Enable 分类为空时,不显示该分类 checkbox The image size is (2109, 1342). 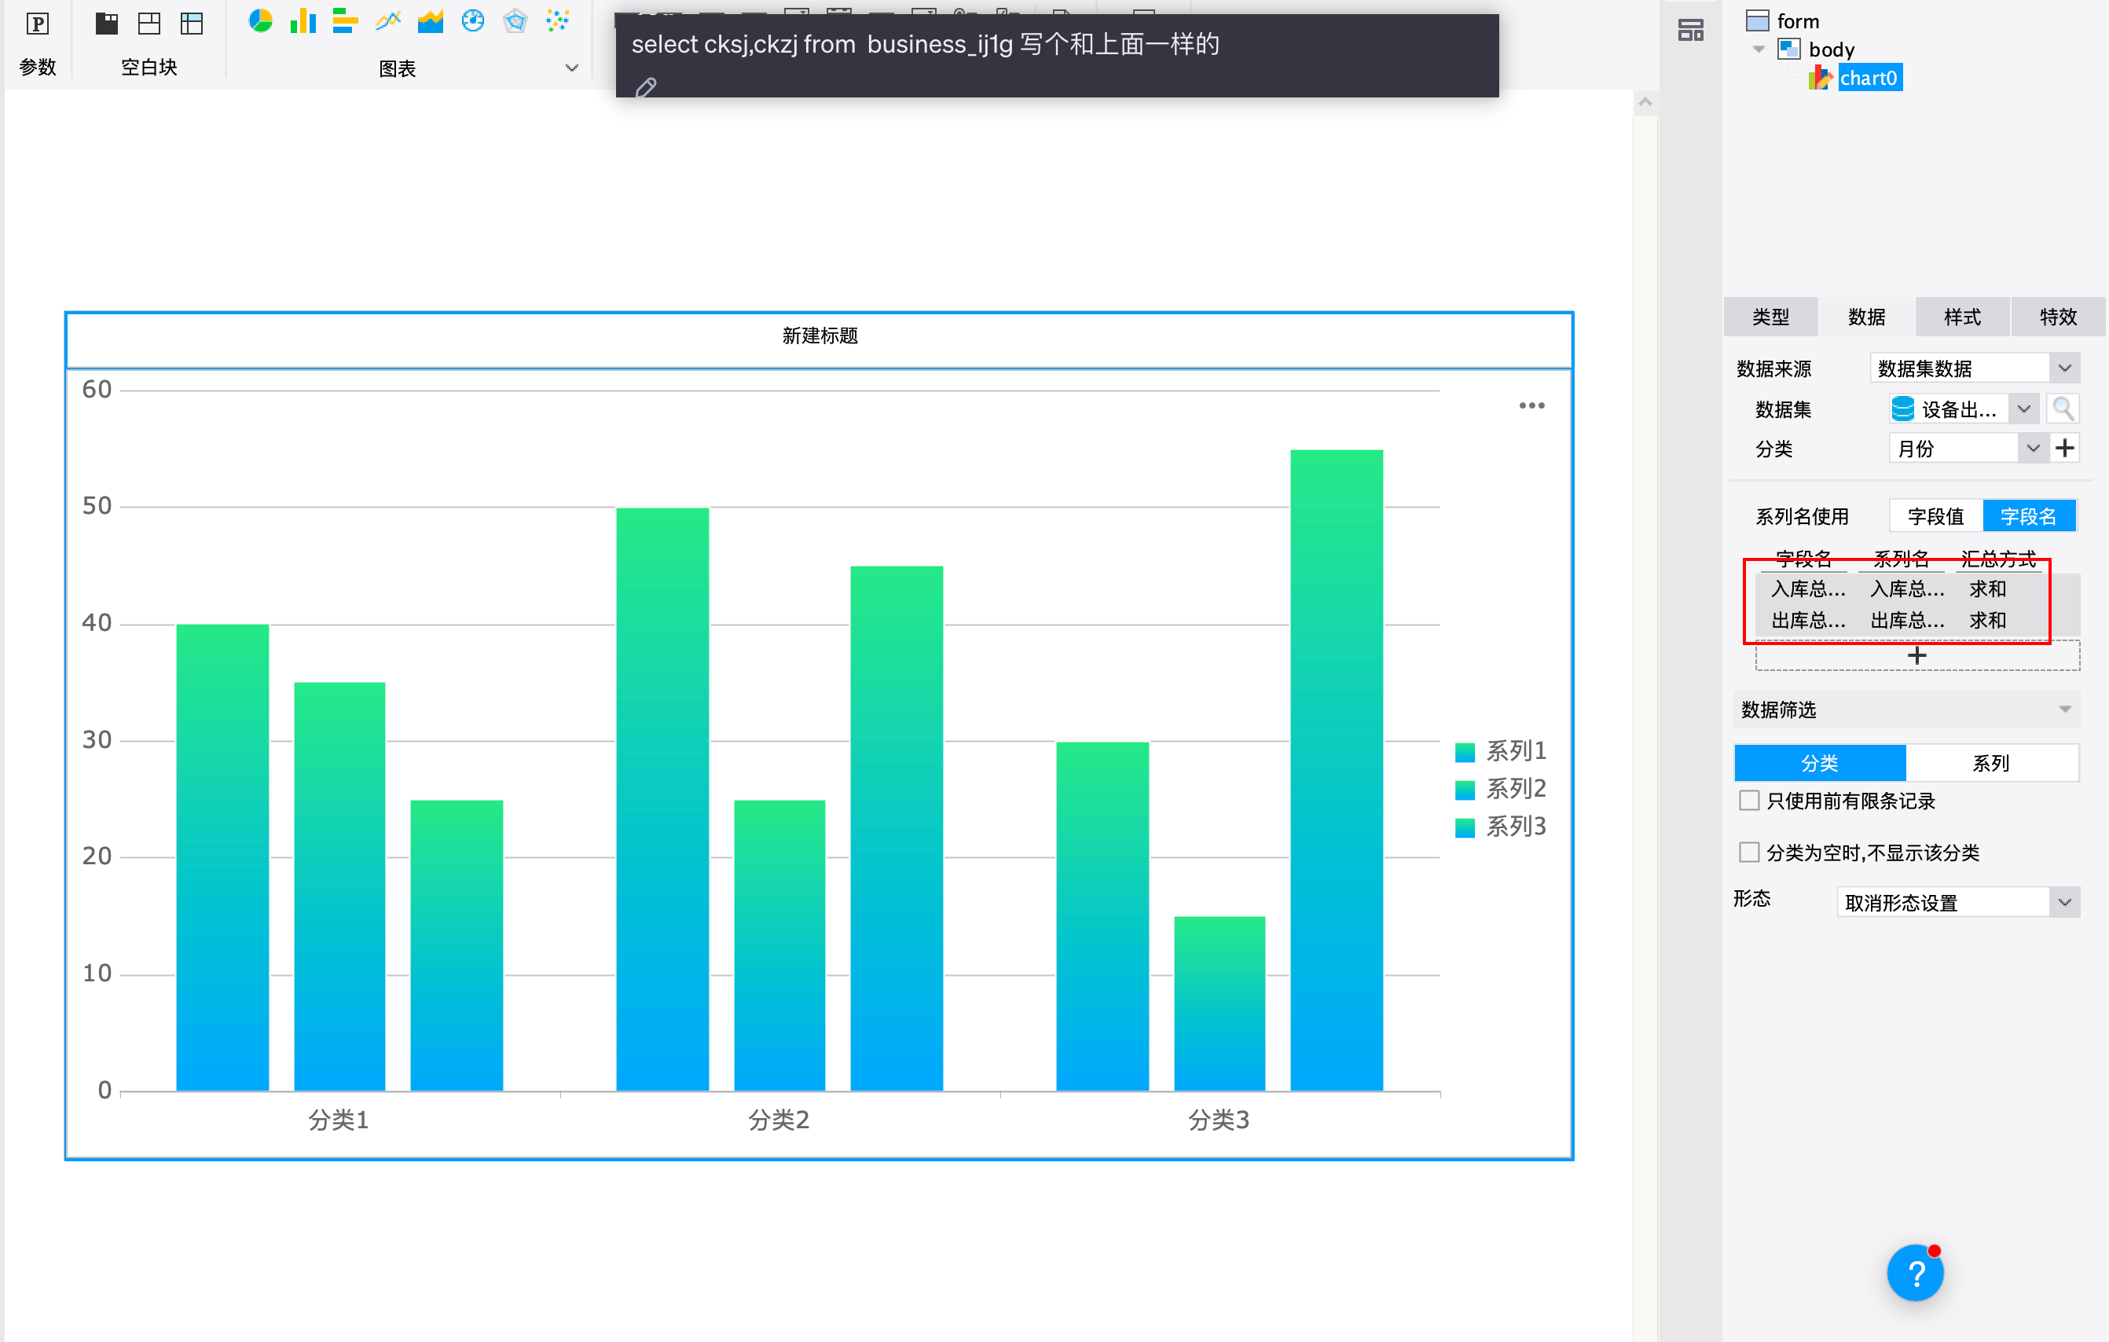pyautogui.click(x=1749, y=852)
